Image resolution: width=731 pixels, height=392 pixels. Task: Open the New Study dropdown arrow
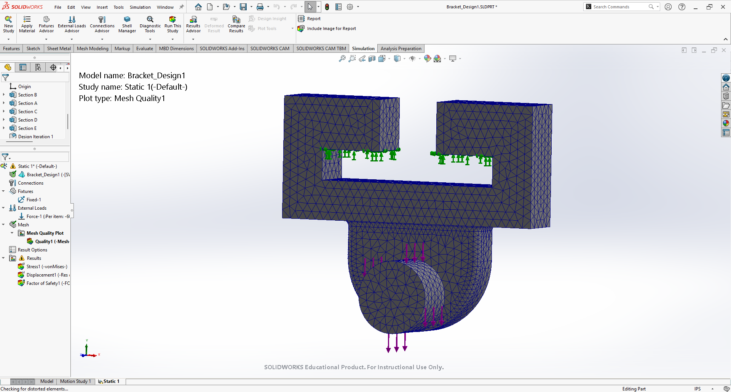tap(8, 39)
